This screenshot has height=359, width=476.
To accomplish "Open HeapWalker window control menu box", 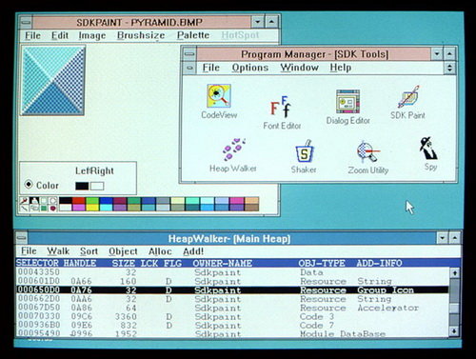I will [x=22, y=238].
